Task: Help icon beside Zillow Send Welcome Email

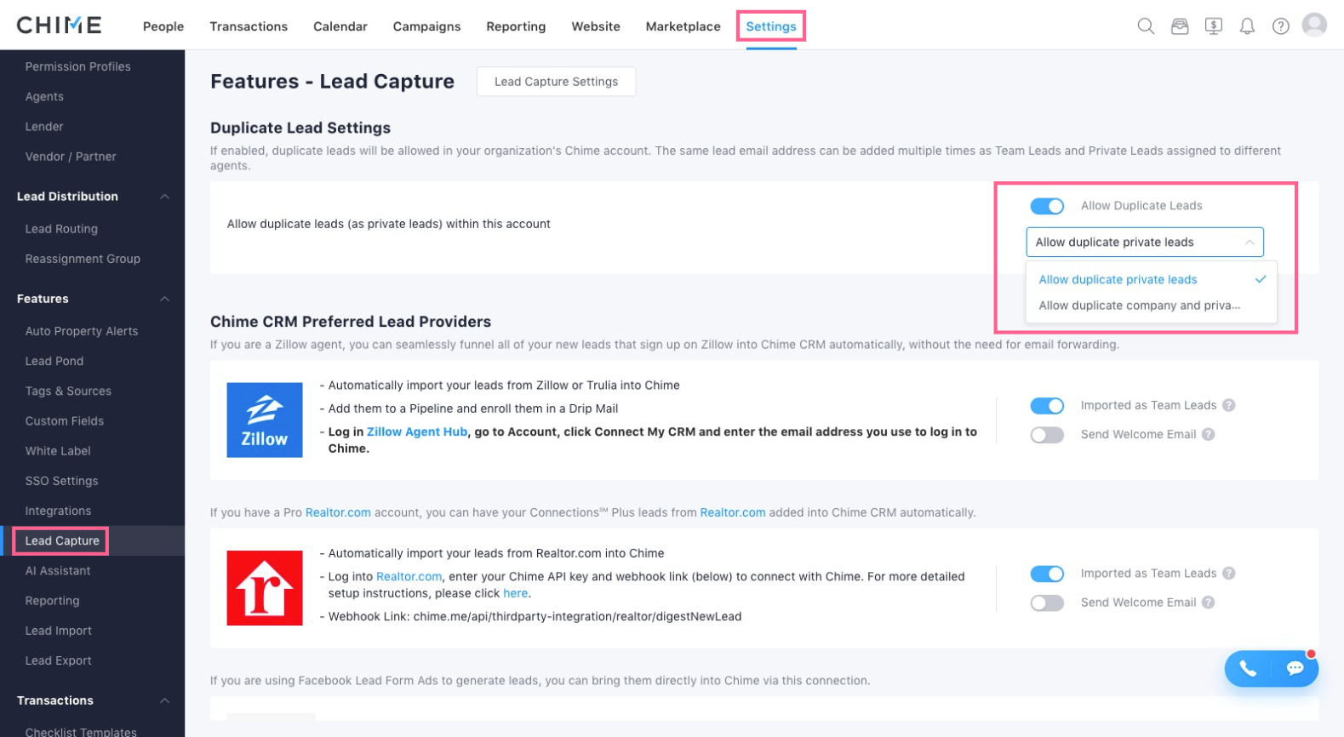Action: 1209,434
